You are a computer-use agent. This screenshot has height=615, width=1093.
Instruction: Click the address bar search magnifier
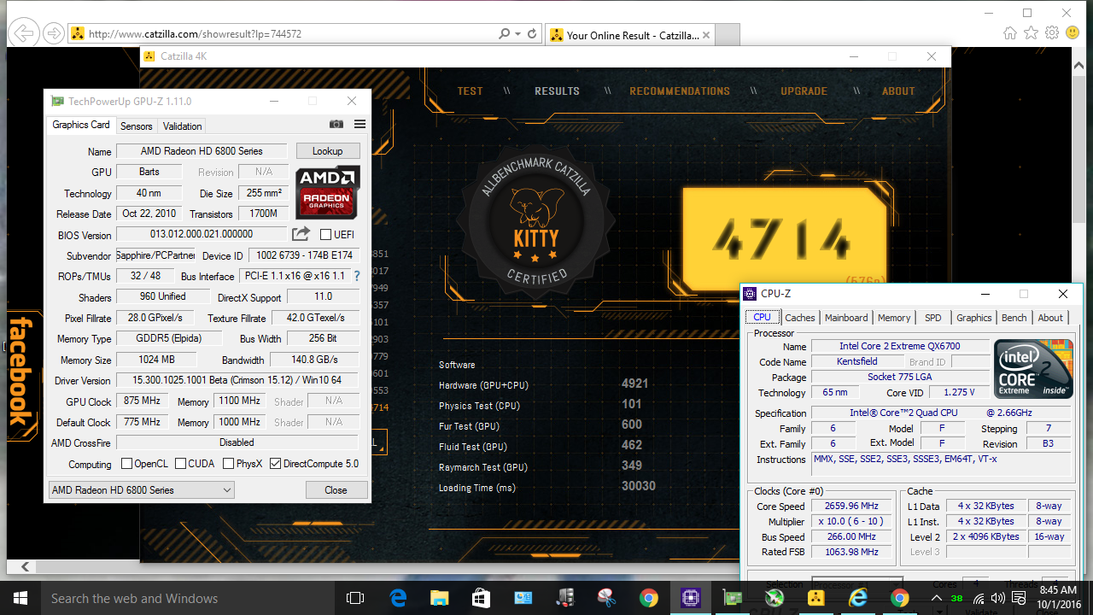tap(504, 34)
